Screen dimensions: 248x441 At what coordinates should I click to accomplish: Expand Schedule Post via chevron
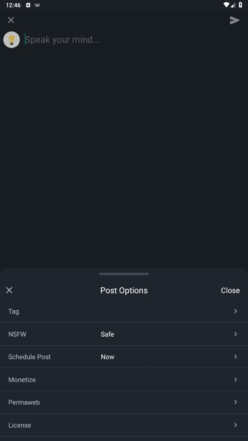coord(236,357)
